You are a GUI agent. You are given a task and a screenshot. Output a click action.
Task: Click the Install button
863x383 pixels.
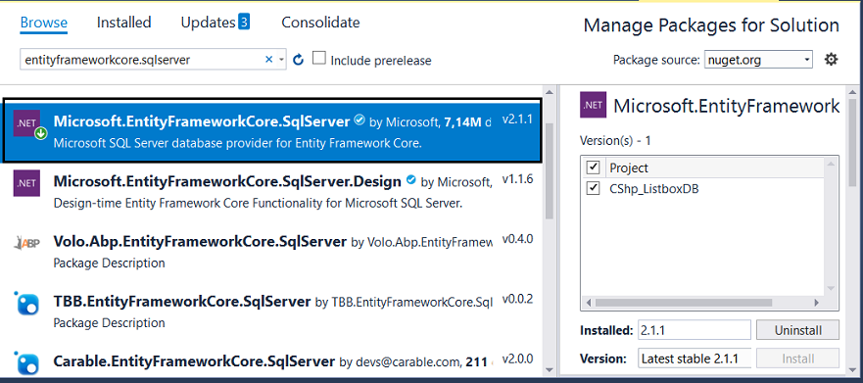pyautogui.click(x=798, y=359)
